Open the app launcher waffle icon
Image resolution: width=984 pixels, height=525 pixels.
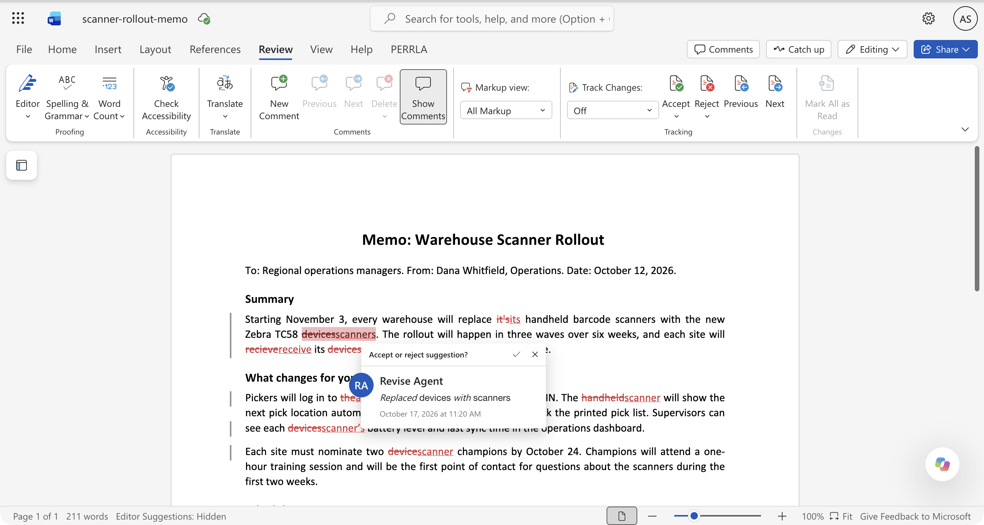click(x=18, y=18)
